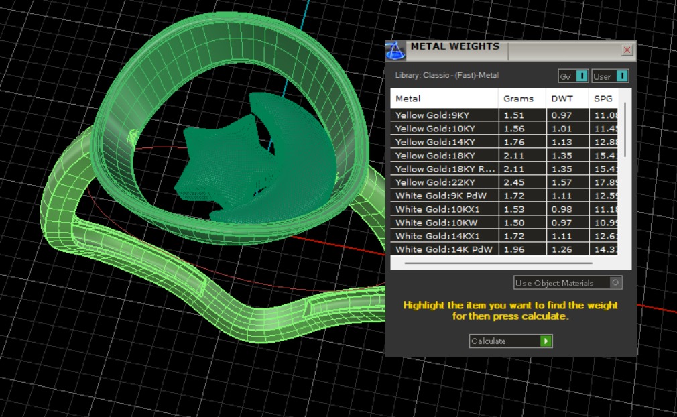Click the vertical scrollbar of metals table
This screenshot has height=417, width=677.
coord(625,129)
